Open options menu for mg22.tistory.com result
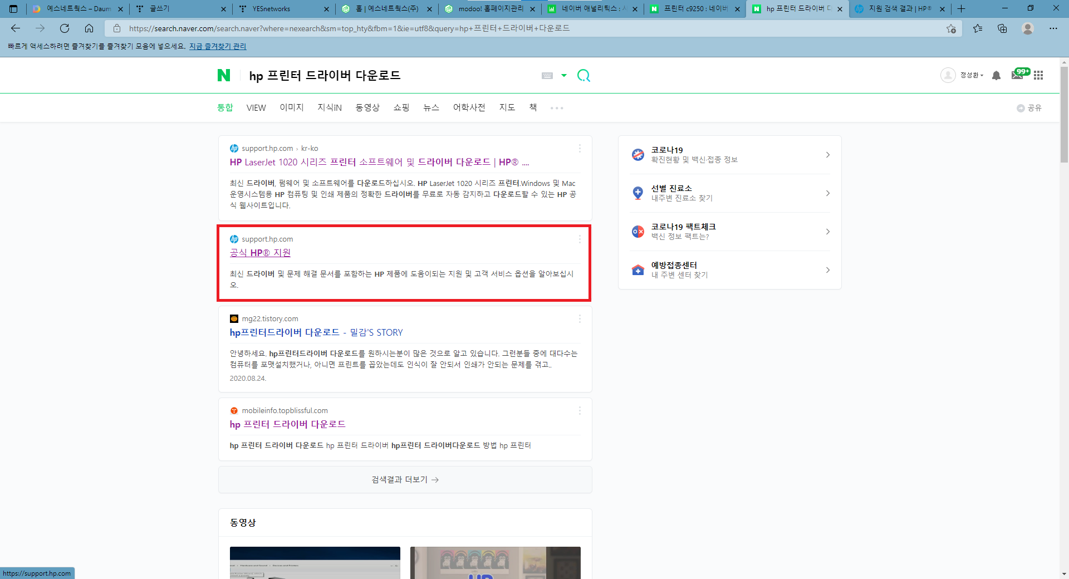The image size is (1069, 579). pos(580,319)
